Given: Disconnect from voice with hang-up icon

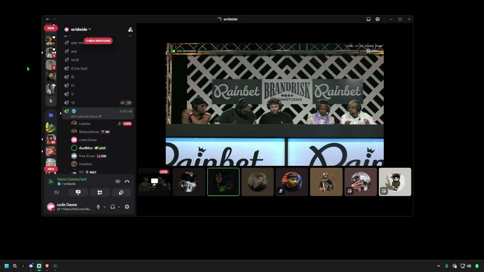Looking at the screenshot, I should click(127, 182).
